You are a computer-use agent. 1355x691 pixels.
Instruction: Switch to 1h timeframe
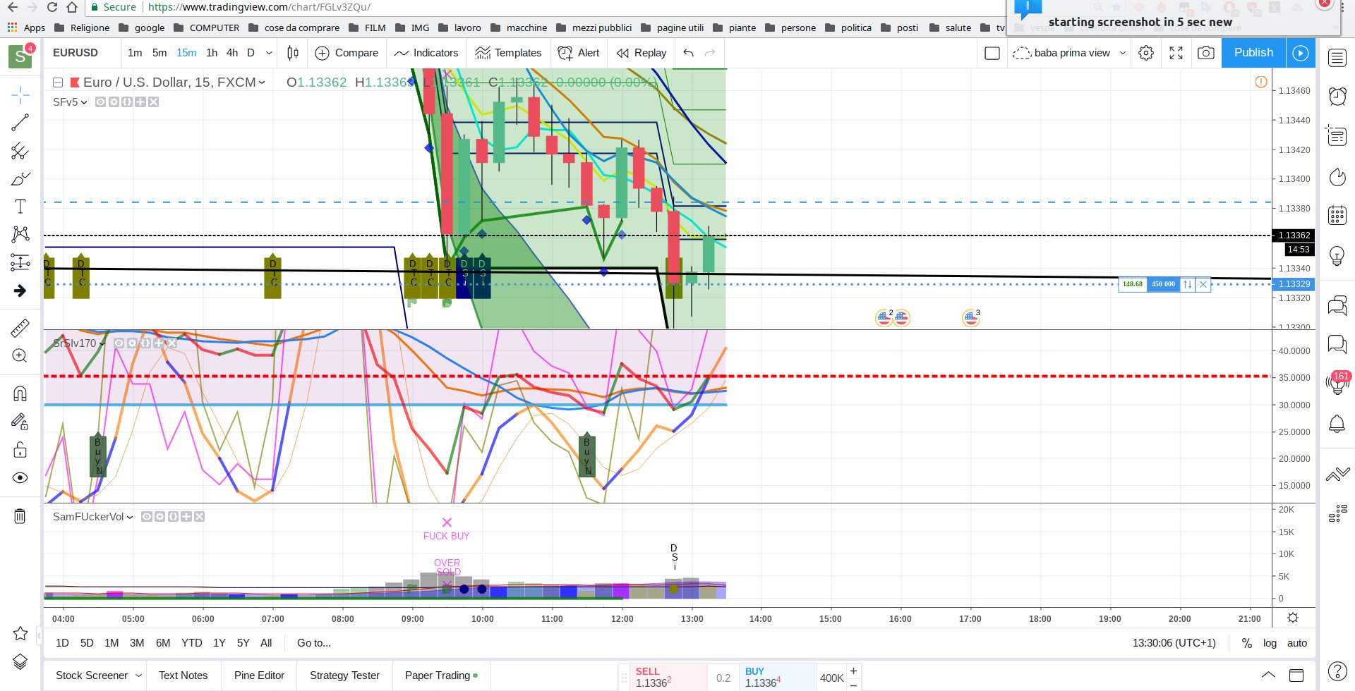pos(212,53)
